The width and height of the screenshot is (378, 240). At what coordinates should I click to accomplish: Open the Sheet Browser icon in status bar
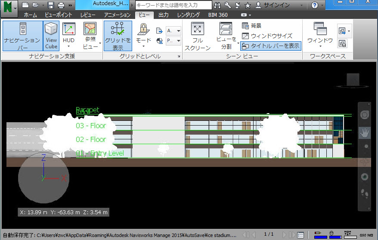(301, 235)
